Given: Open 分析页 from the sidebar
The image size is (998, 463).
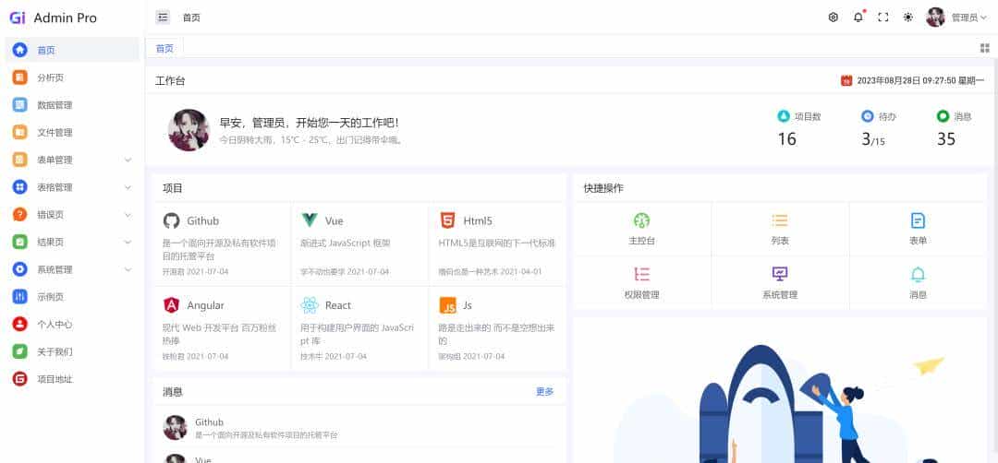Looking at the screenshot, I should (x=72, y=77).
